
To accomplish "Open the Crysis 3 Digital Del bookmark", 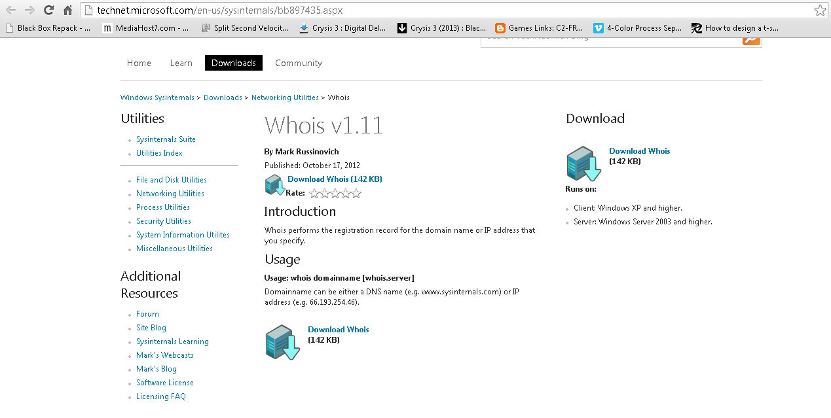I will click(x=344, y=27).
